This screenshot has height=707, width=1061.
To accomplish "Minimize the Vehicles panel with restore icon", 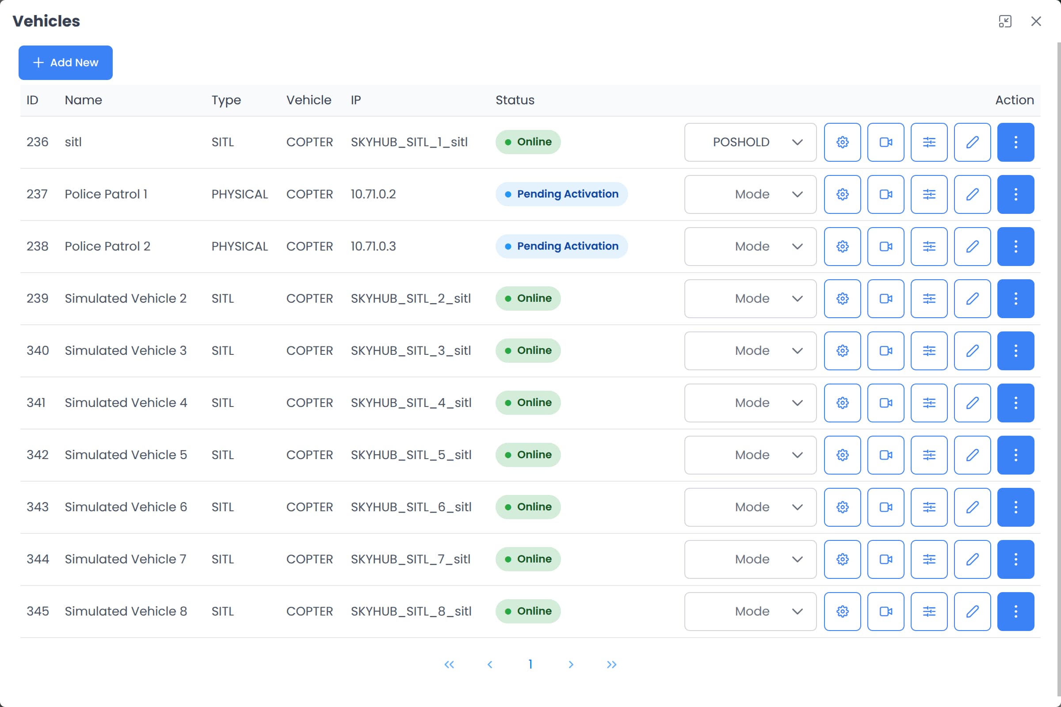I will [x=1005, y=21].
